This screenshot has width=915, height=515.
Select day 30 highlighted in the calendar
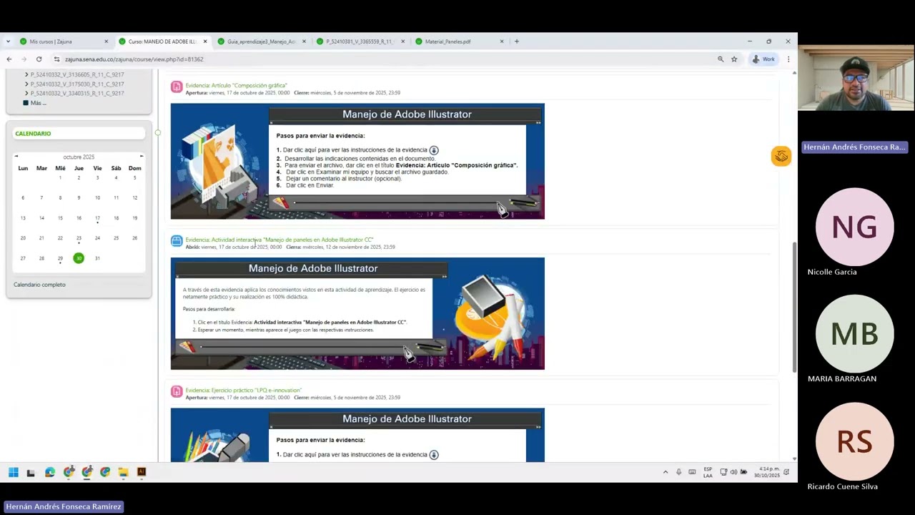point(79,258)
